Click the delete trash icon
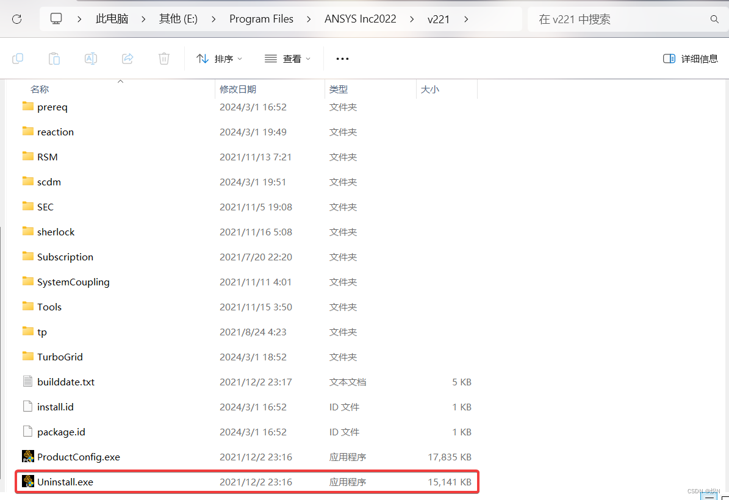The width and height of the screenshot is (729, 500). pos(164,59)
